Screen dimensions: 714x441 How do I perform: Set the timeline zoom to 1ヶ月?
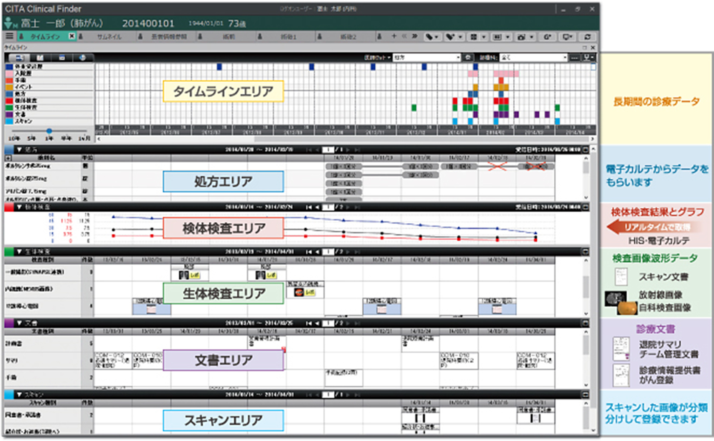click(84, 138)
